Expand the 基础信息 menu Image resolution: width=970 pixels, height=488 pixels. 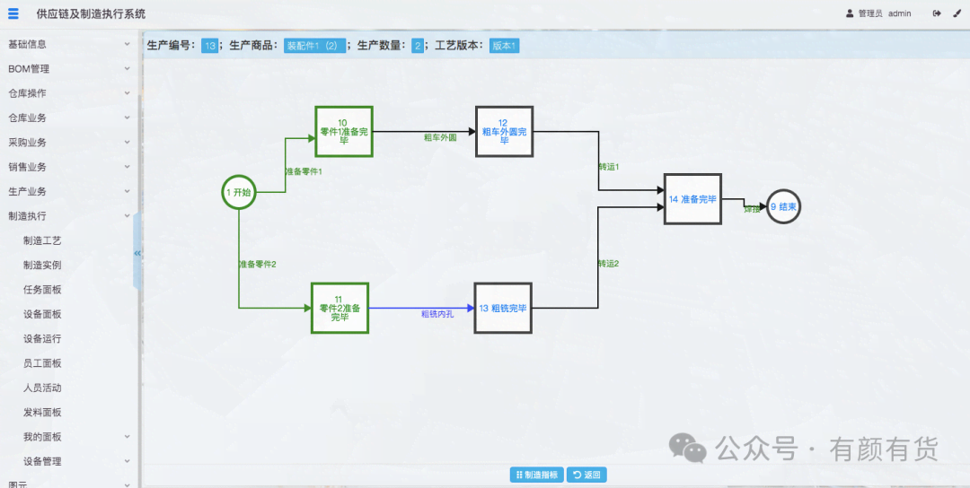coord(68,44)
